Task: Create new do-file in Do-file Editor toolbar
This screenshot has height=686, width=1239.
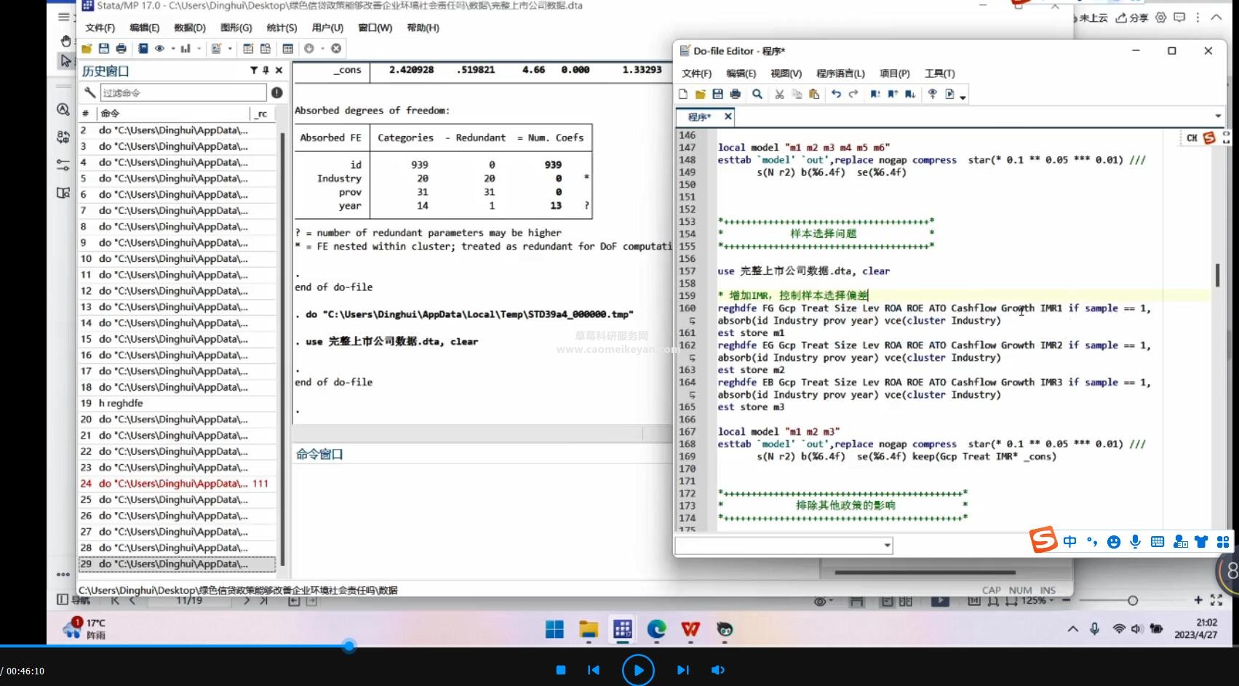Action: coord(682,94)
